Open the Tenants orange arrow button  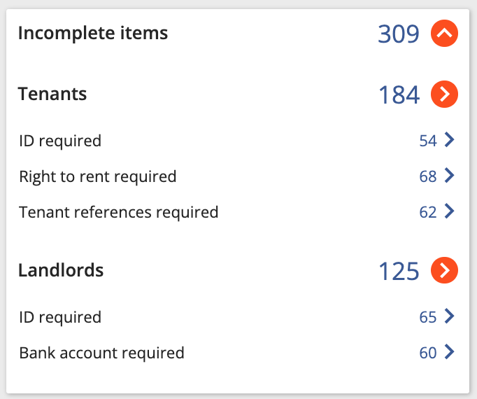pos(444,94)
